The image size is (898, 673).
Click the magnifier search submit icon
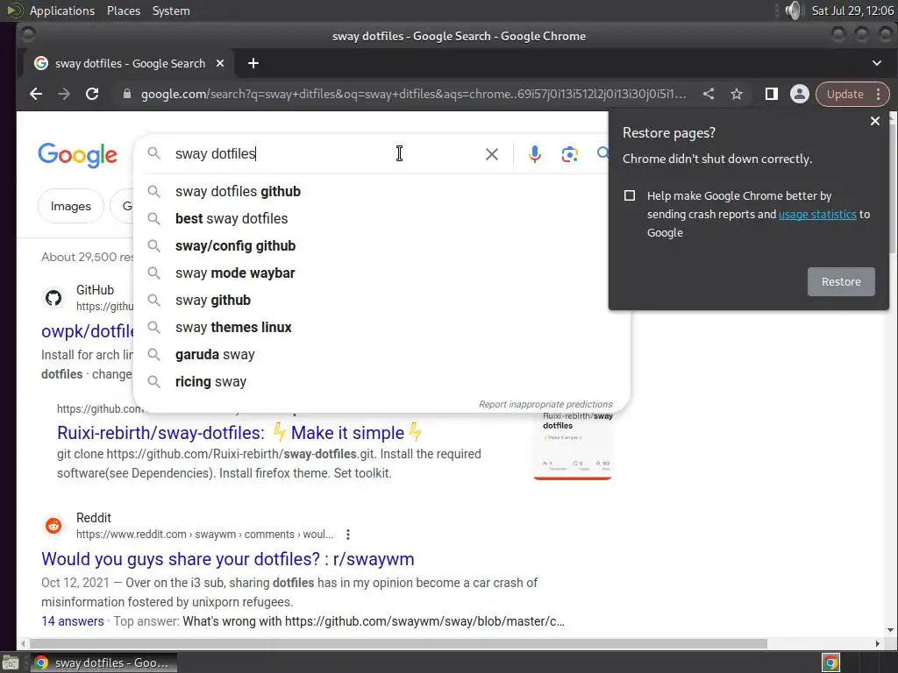(x=602, y=153)
